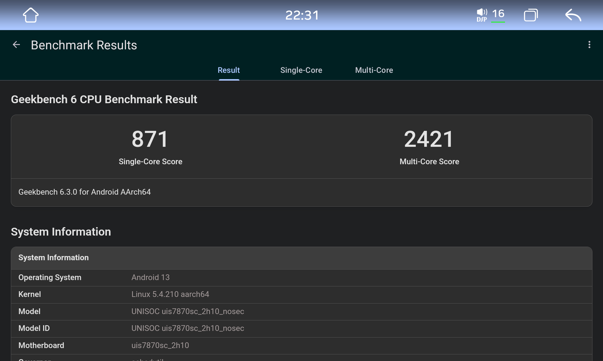Open the DSP volume control

tap(482, 15)
